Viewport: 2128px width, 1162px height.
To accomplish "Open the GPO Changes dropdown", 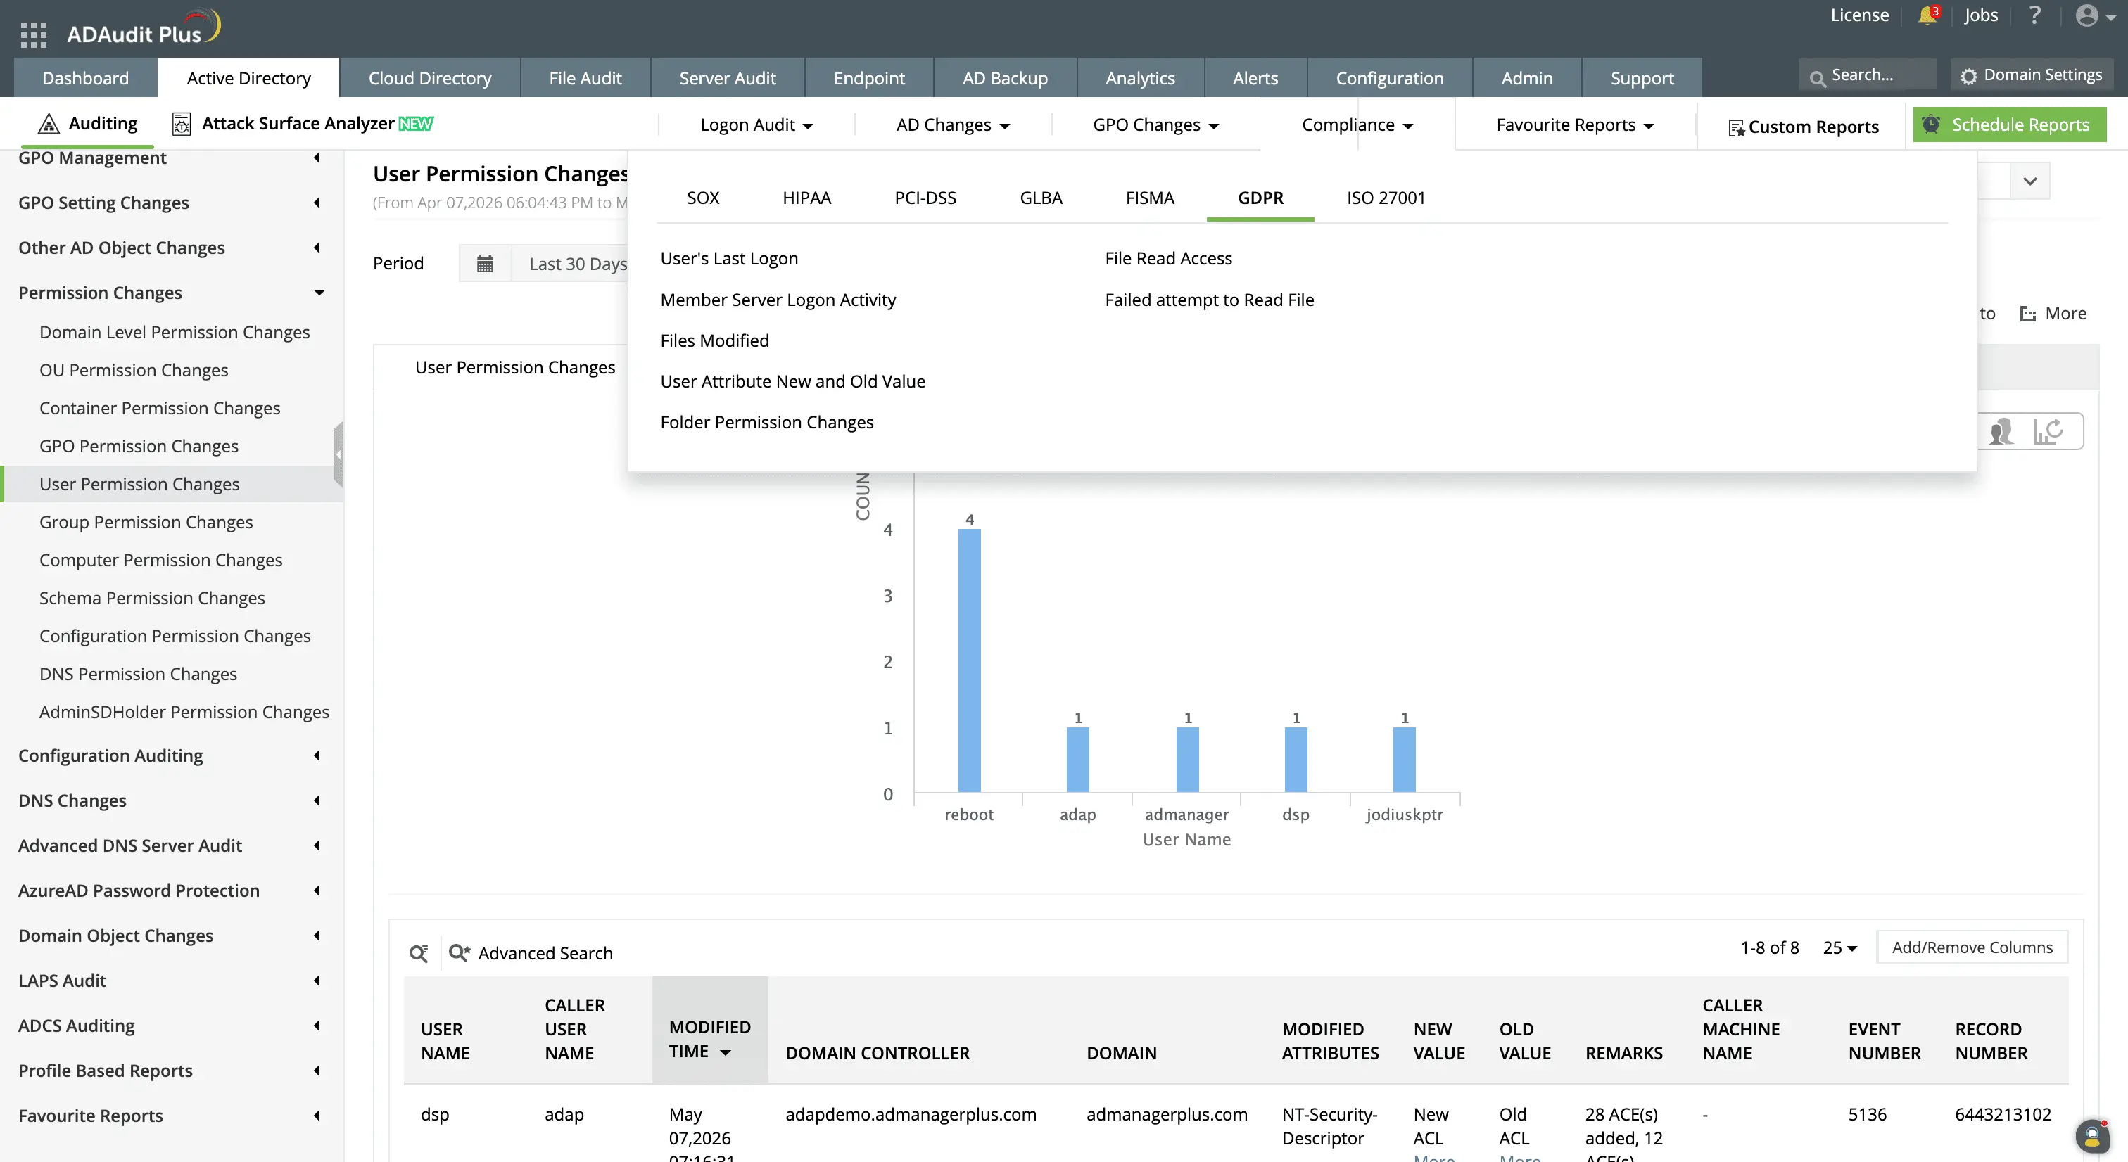I will point(1155,124).
